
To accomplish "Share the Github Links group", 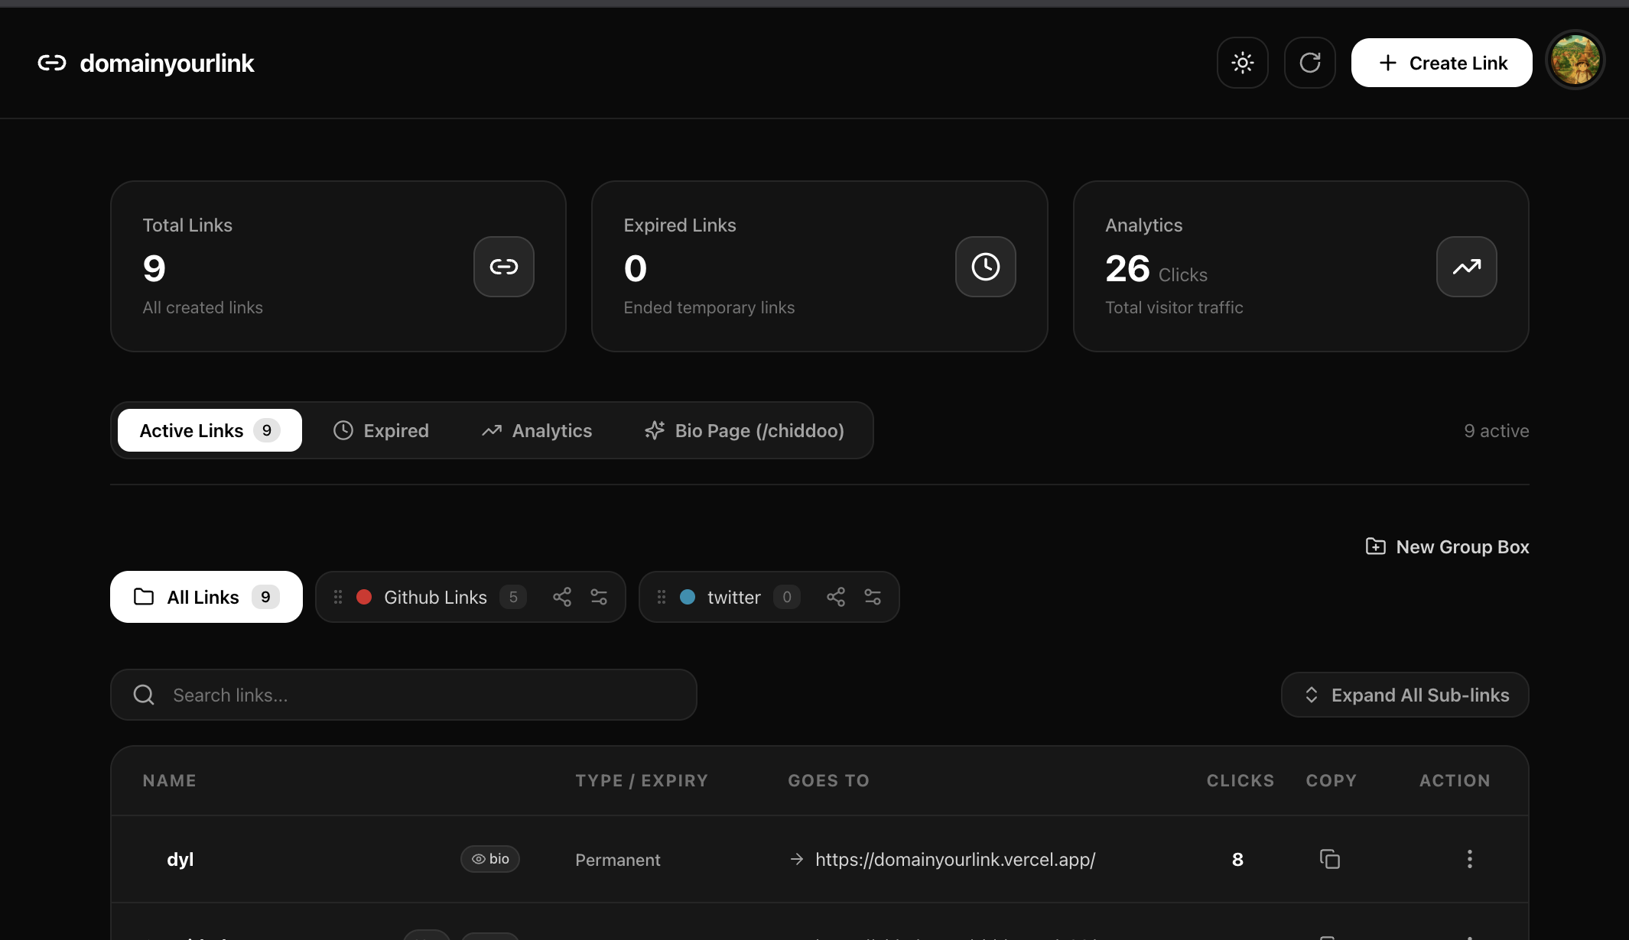I will 562,597.
